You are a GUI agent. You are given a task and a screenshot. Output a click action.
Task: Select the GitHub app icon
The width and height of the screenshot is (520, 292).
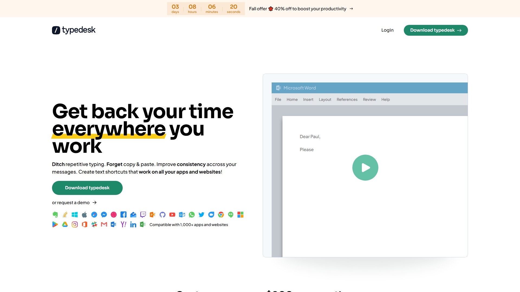tap(162, 215)
